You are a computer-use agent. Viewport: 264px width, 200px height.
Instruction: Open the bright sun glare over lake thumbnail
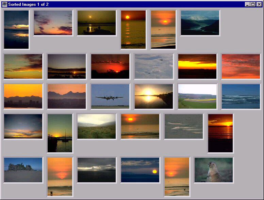click(154, 96)
